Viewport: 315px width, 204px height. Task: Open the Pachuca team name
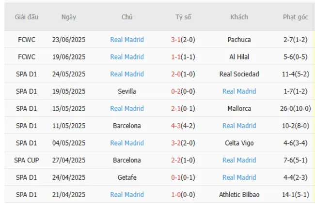tap(239, 40)
